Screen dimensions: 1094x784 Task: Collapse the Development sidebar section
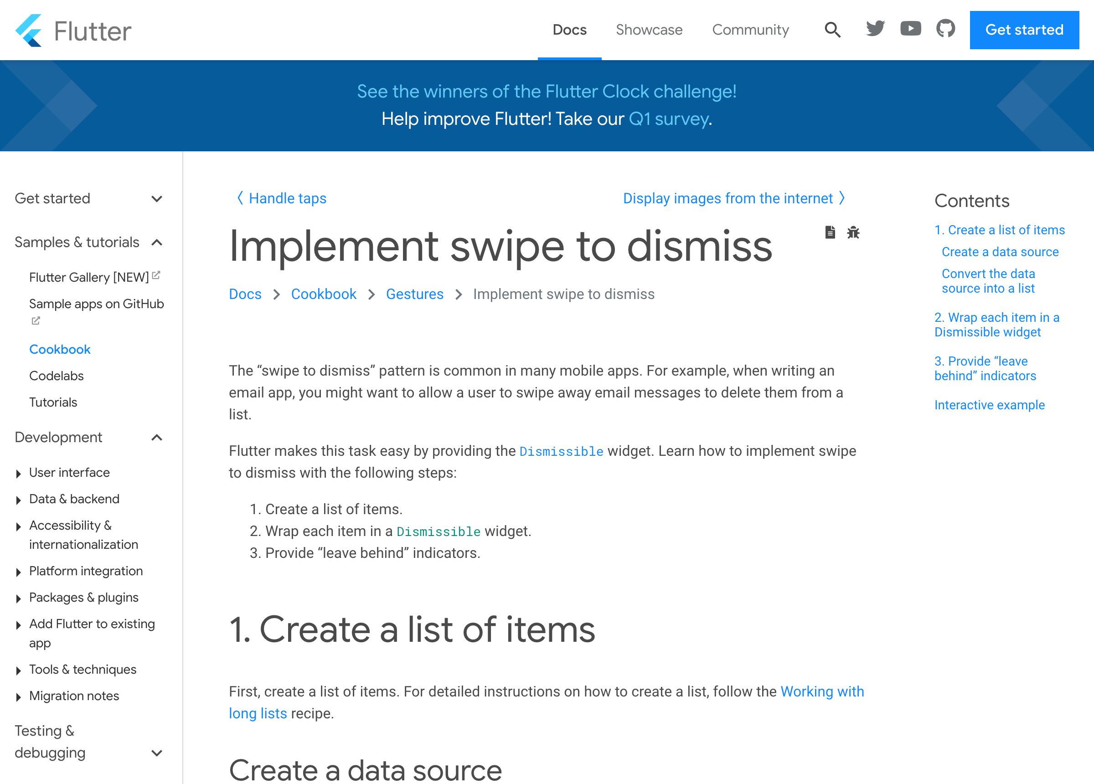157,438
